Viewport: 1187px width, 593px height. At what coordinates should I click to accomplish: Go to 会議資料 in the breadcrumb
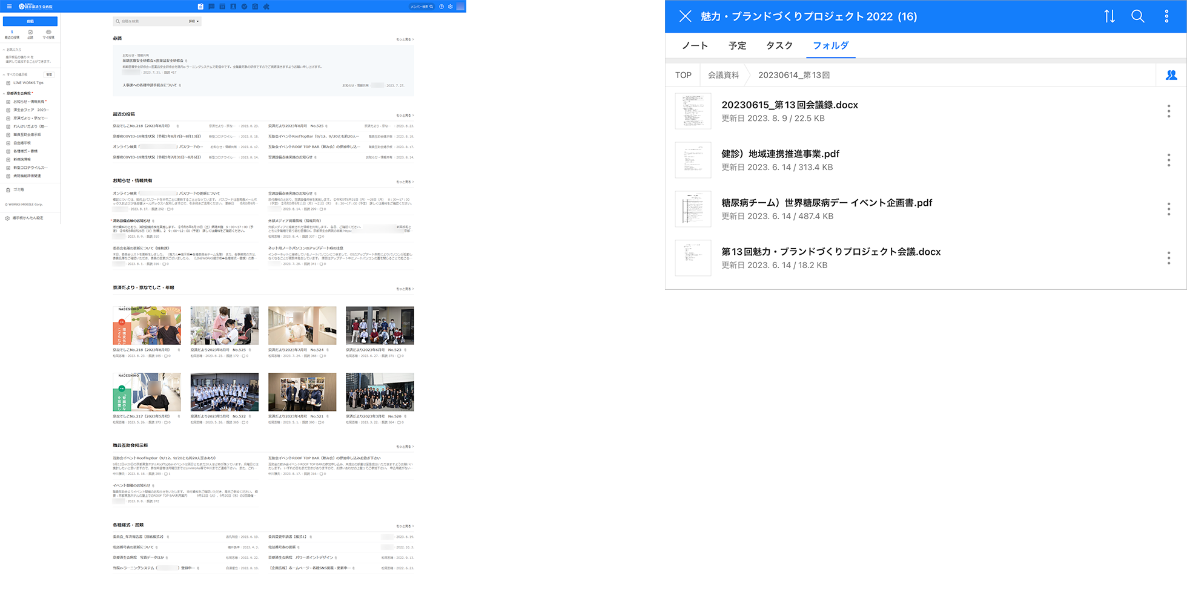(x=723, y=75)
